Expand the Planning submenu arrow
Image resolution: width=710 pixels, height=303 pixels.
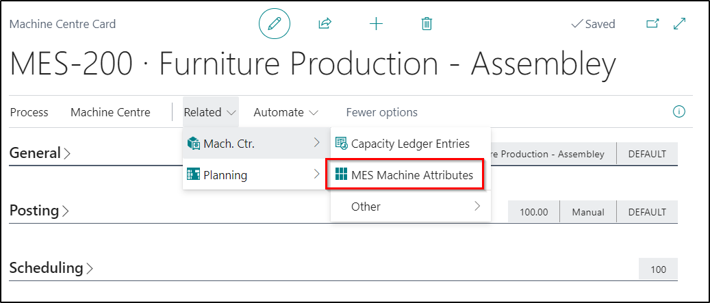(316, 174)
